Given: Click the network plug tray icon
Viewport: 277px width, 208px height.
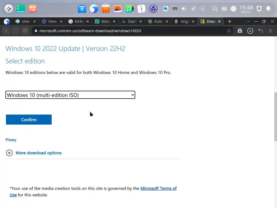Looking at the screenshot, I should pyautogui.click(x=193, y=9).
